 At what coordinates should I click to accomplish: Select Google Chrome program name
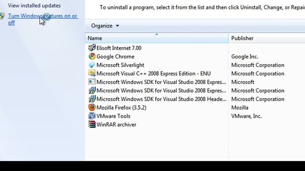tap(115, 57)
